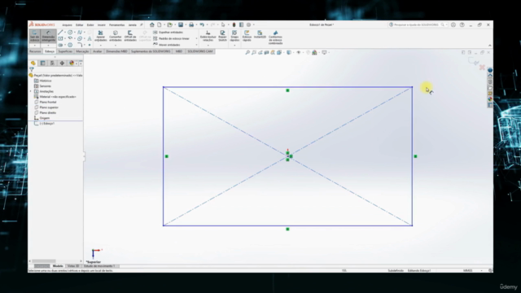521x293 pixels.
Task: Open dropdown under Exibir/ocultar relações
Action: click(x=208, y=45)
